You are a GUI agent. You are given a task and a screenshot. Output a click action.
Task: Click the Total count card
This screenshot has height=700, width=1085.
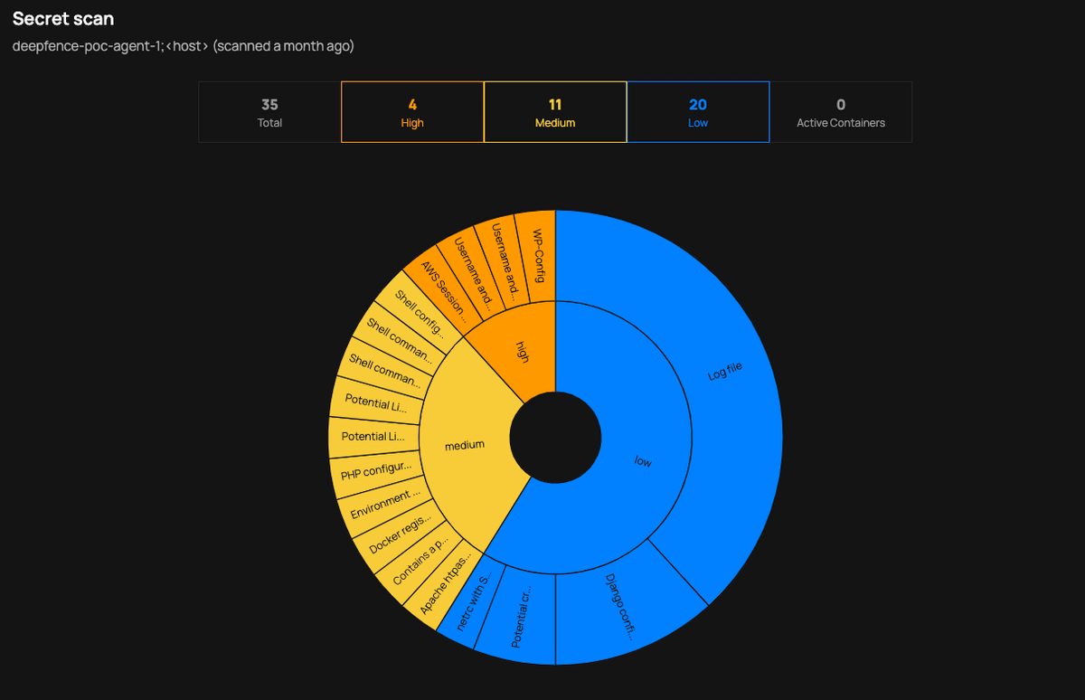269,112
